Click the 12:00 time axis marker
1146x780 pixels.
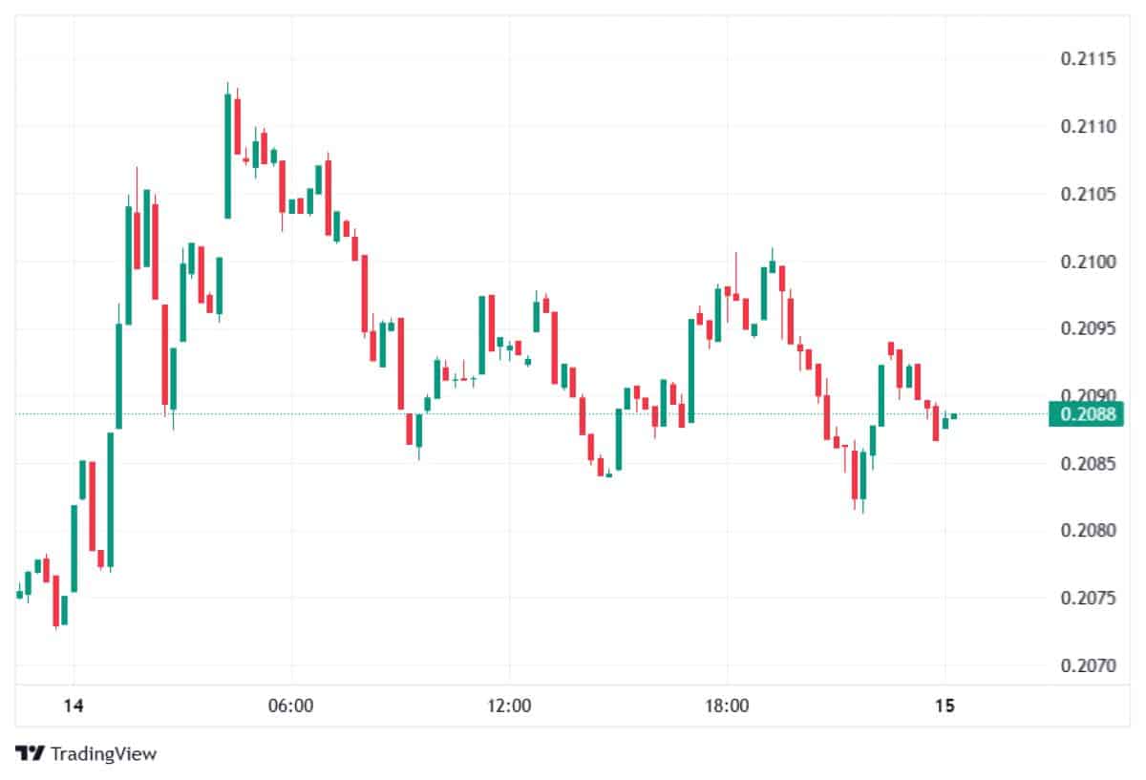pyautogui.click(x=509, y=706)
